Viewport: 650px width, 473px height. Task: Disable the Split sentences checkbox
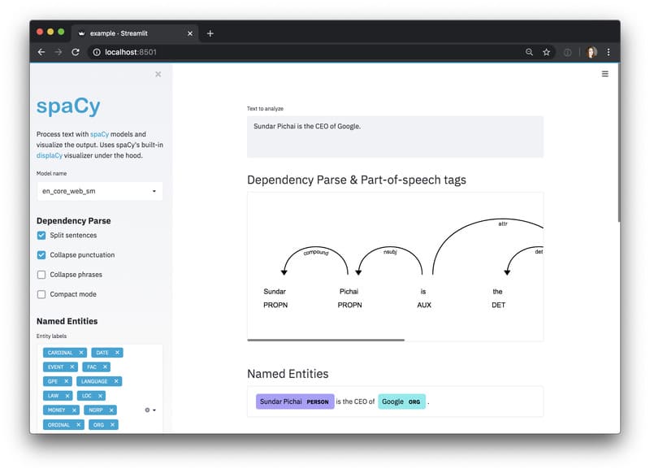[x=41, y=235]
